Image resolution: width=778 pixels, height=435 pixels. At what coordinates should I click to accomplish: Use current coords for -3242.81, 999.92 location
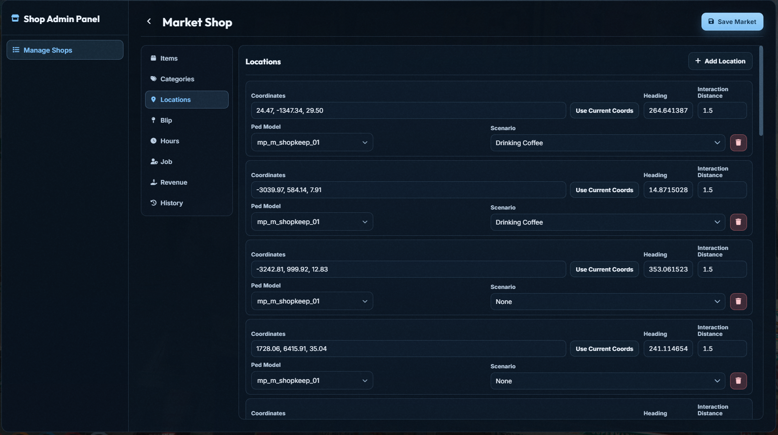(604, 269)
